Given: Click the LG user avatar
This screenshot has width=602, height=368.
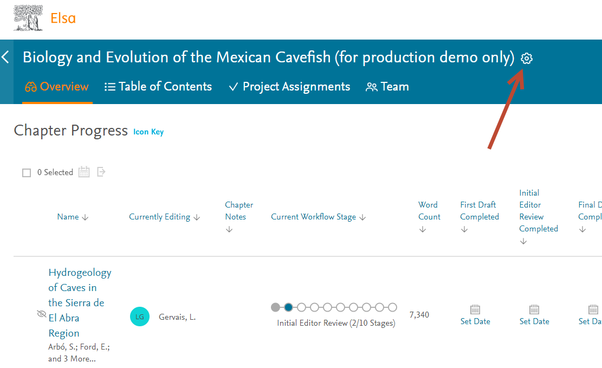Looking at the screenshot, I should [x=140, y=317].
